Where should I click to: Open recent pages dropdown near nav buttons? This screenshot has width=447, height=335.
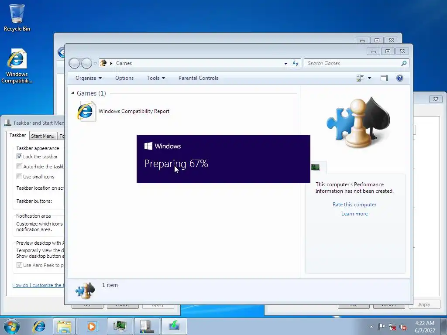[95, 64]
